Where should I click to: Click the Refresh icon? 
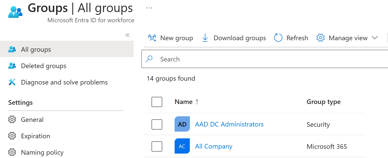278,38
